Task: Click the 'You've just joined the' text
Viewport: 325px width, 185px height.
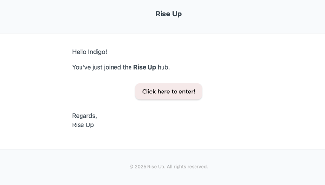Action: (x=102, y=67)
